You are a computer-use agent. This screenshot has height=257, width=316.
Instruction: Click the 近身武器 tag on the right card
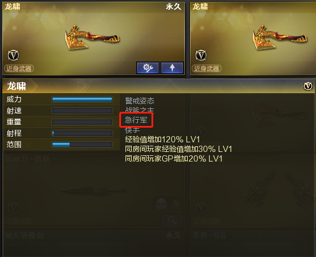(x=206, y=68)
